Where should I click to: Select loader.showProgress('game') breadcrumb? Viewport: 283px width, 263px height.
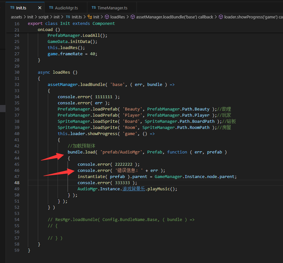253,17
